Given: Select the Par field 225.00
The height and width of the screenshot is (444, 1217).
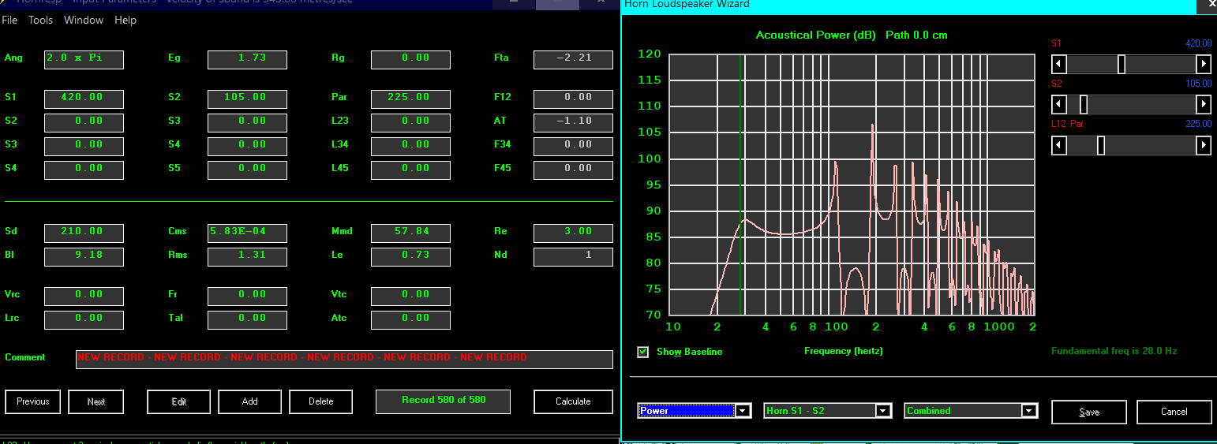Looking at the screenshot, I should [410, 99].
